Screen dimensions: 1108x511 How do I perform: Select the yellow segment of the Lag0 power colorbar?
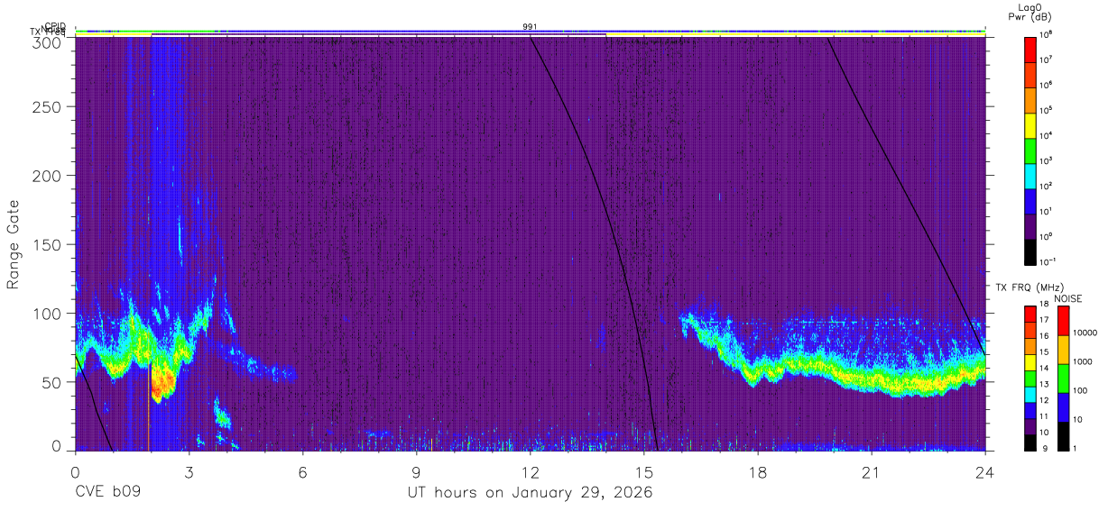coord(1031,124)
